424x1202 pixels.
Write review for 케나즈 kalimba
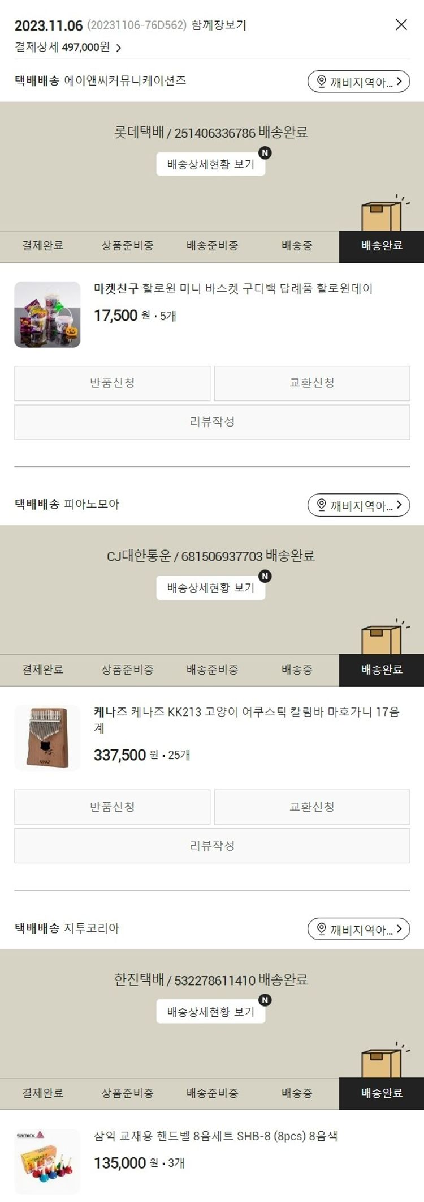click(x=212, y=846)
